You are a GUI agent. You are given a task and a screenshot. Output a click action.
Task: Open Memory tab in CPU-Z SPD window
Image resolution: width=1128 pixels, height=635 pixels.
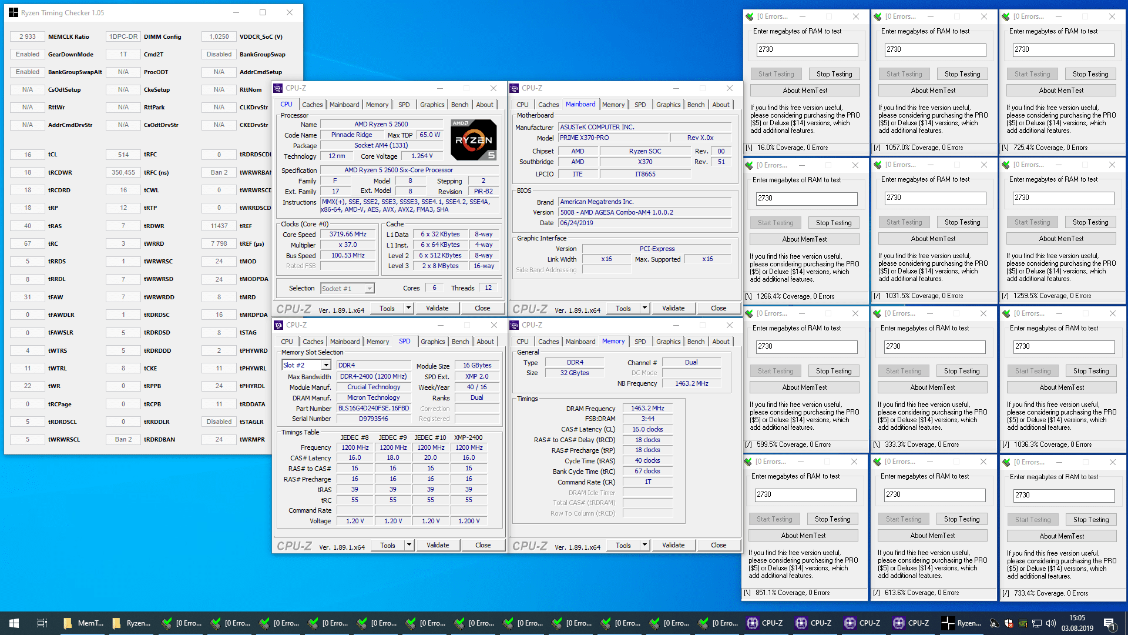click(378, 342)
